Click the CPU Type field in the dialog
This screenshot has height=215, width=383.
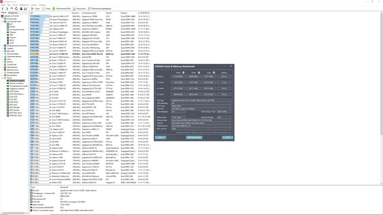point(201,100)
